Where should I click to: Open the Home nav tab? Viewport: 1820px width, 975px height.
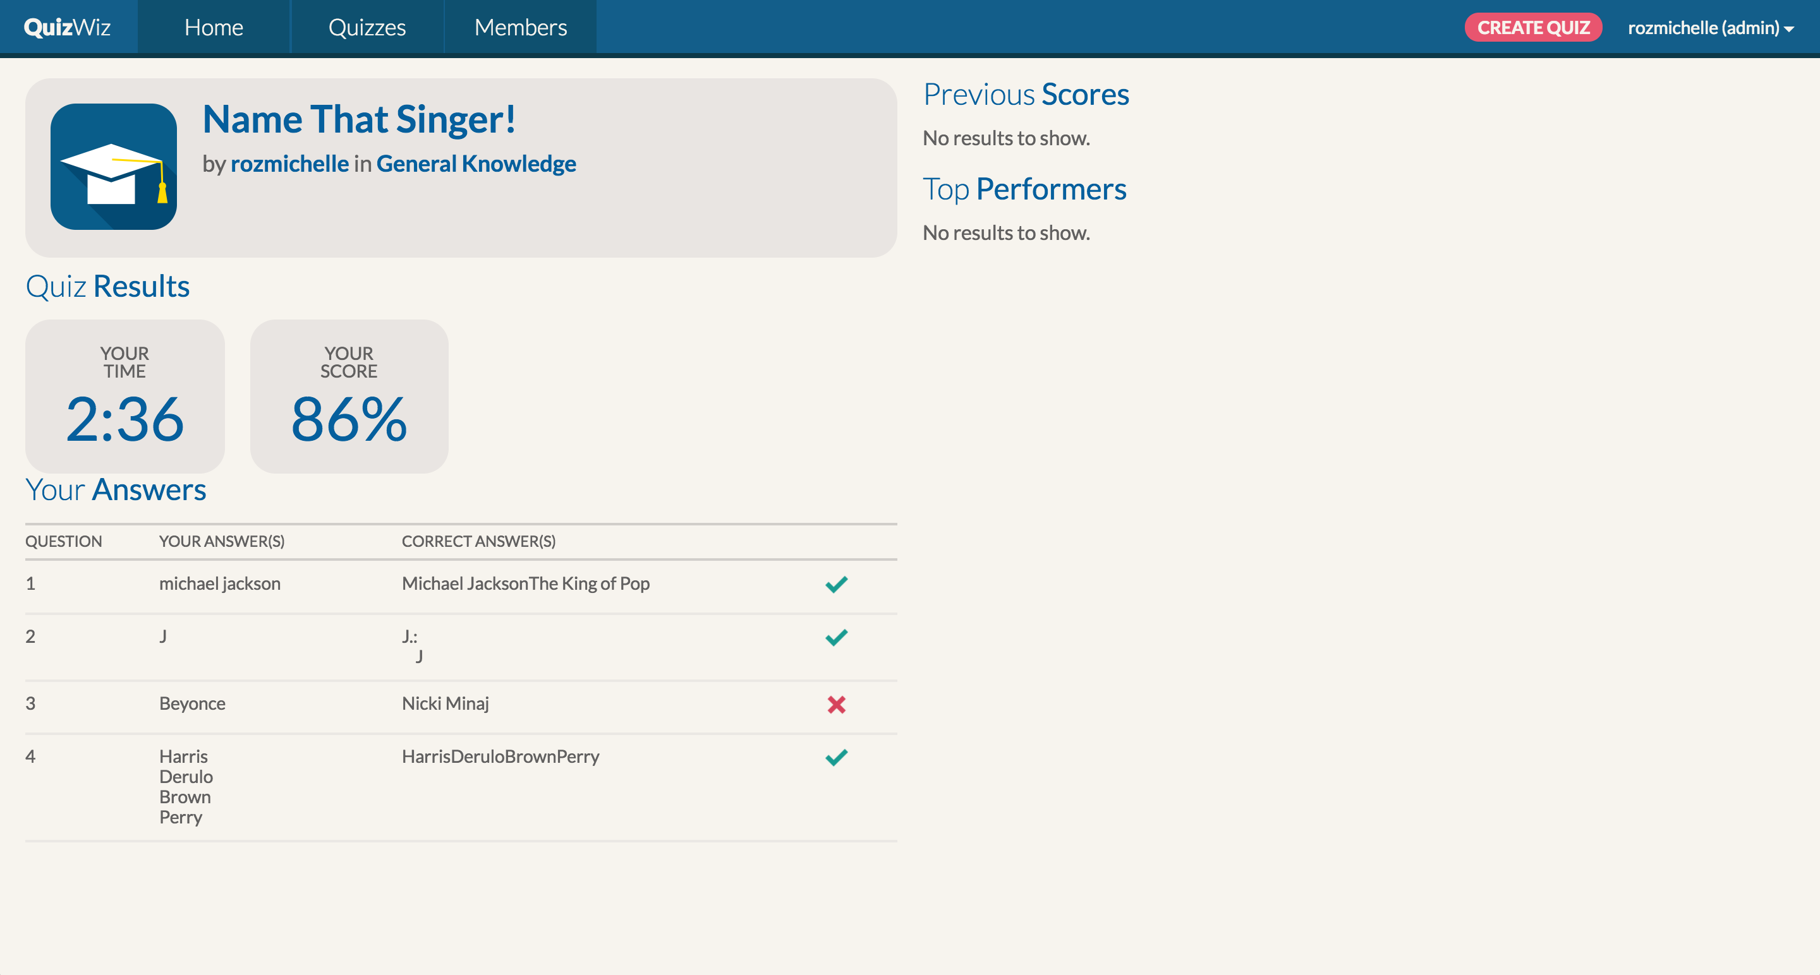point(214,27)
